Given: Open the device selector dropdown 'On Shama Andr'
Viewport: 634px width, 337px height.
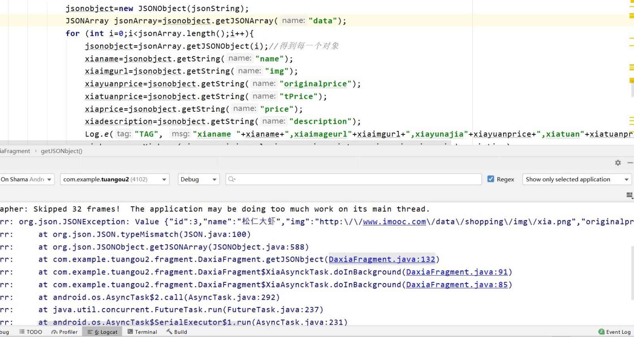Looking at the screenshot, I should point(27,179).
